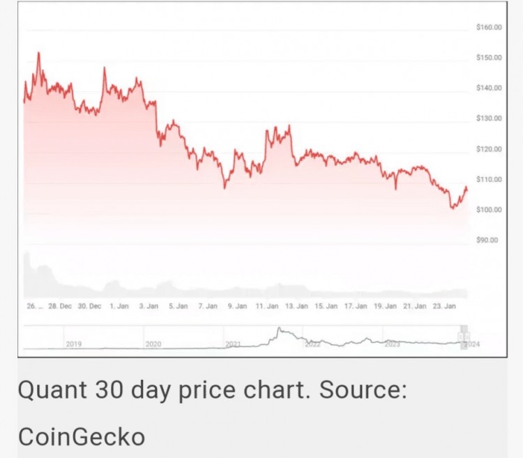
Task: Click the $160.00 price axis label
Action: tap(489, 27)
